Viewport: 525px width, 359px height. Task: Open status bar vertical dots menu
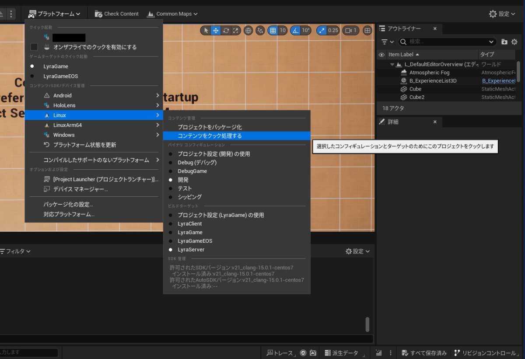pos(390,353)
